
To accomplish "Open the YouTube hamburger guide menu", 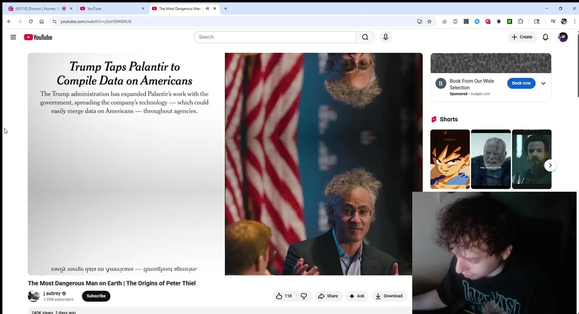I will click(x=13, y=37).
